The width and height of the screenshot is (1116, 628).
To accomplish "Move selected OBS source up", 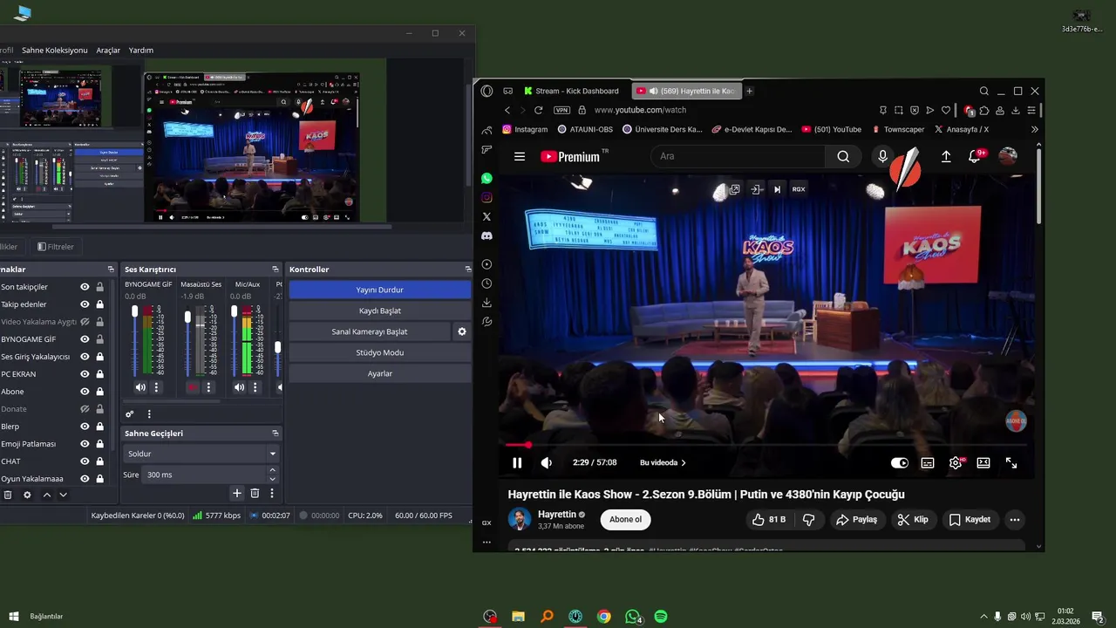I will tap(47, 495).
